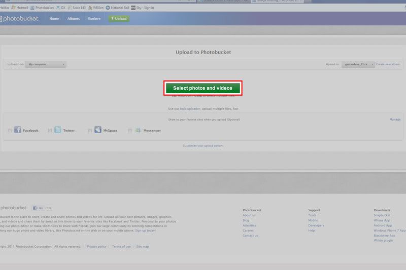406x270 pixels.
Task: Open the National Rail bookmark
Action: 117,8
